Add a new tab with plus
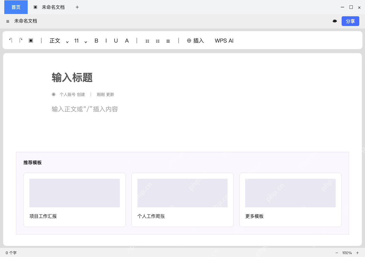 point(77,7)
